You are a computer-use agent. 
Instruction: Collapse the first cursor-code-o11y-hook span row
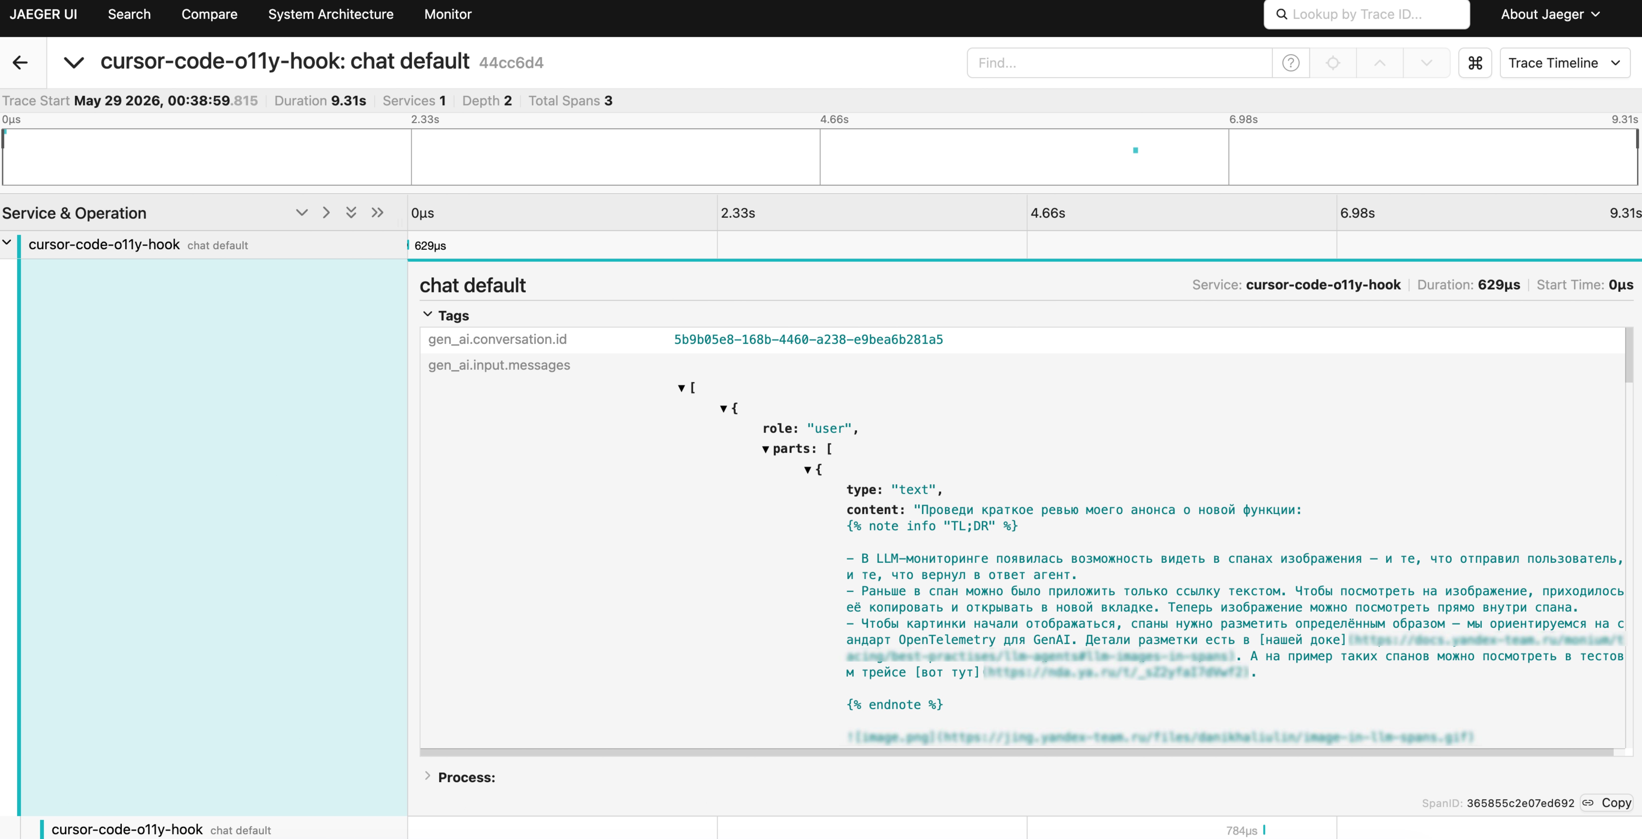7,242
